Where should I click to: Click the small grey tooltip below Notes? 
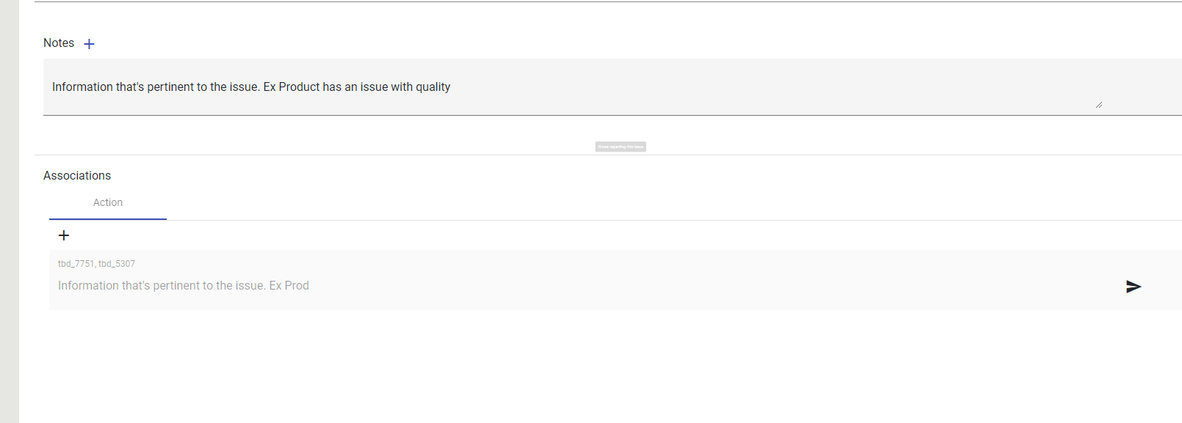click(x=620, y=147)
